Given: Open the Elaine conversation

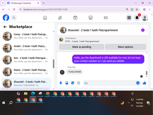Looking at the screenshot, I should click(26, 72).
